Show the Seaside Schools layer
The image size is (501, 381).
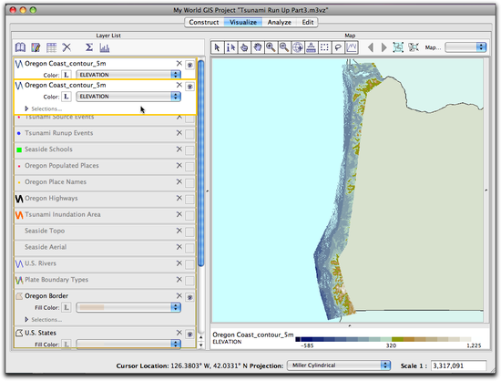point(189,150)
